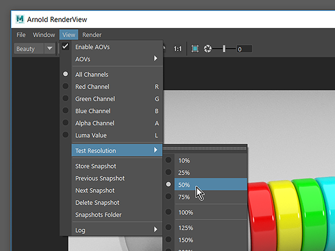The image size is (335, 251).
Task: Set test resolution to 100%
Action: click(x=206, y=212)
